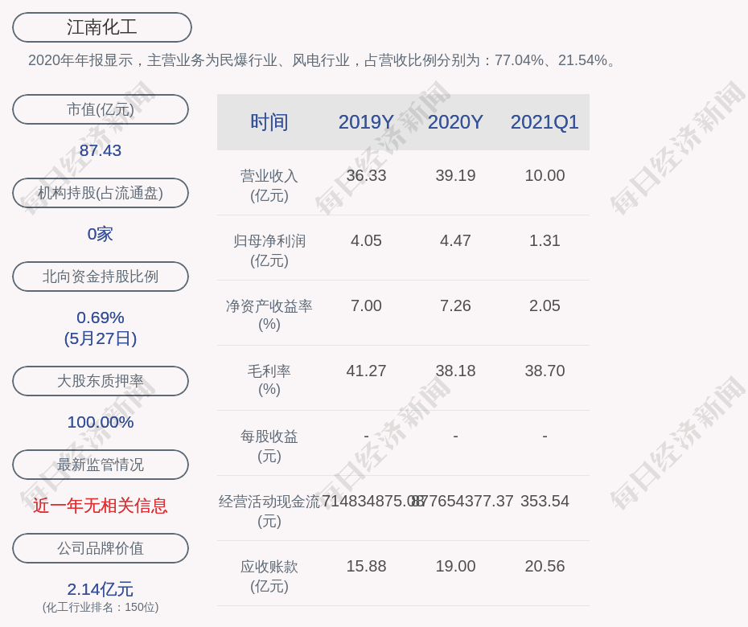
Task: Select the 最新监管情况 label pill
Action: [101, 465]
